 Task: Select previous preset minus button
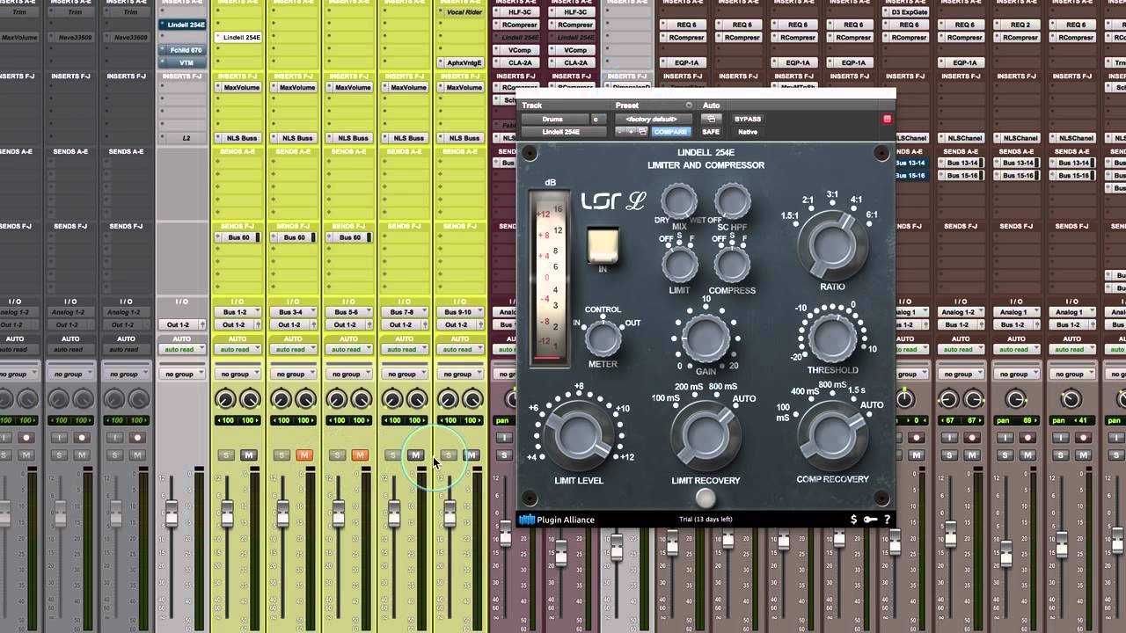coord(619,132)
